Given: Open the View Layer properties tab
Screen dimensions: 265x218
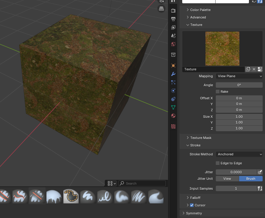Looking at the screenshot, I should tap(173, 27).
